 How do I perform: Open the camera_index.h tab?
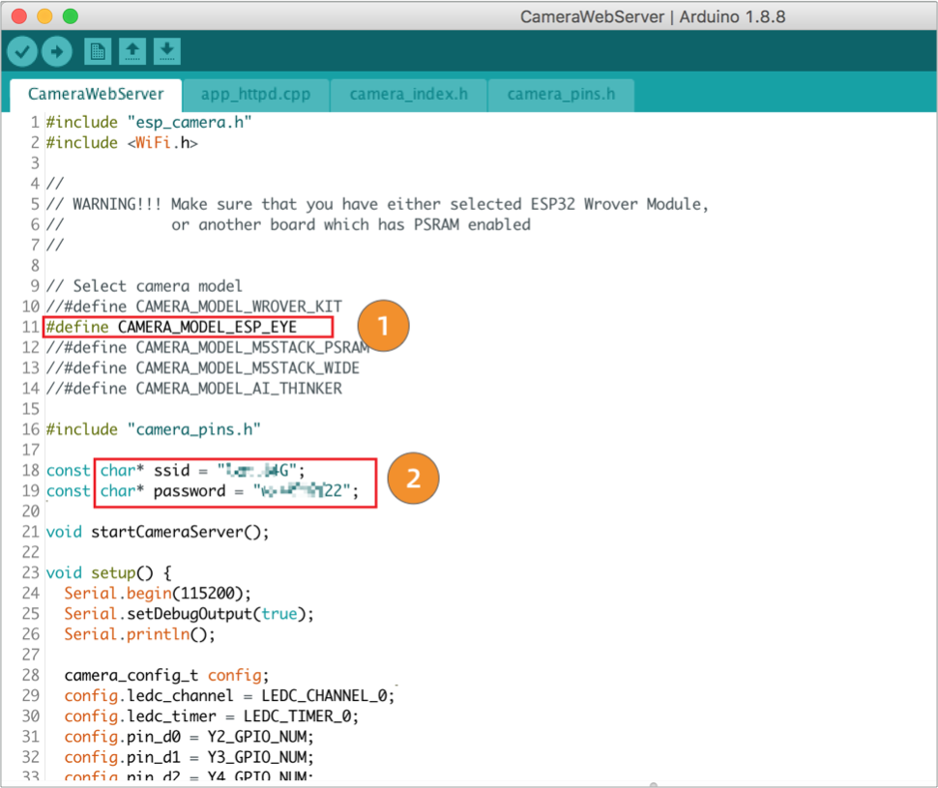pos(407,95)
